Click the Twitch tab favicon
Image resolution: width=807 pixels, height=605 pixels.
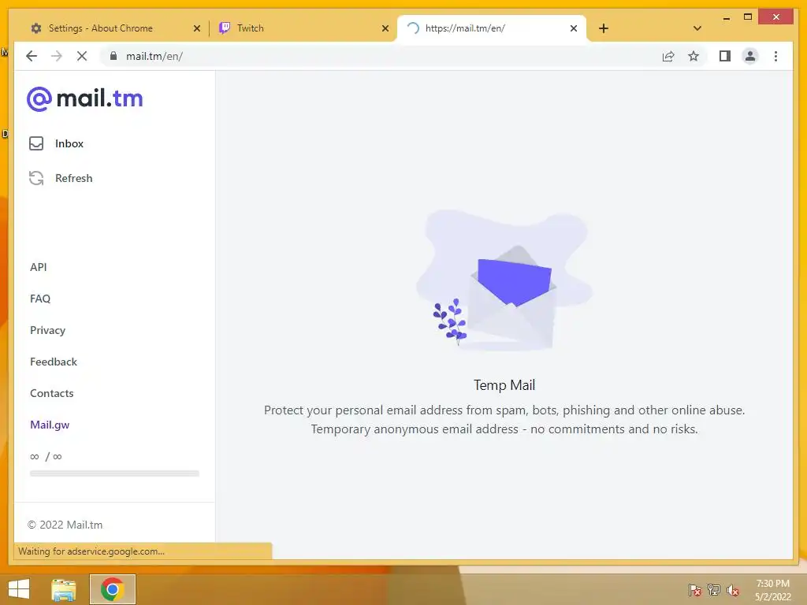225,28
